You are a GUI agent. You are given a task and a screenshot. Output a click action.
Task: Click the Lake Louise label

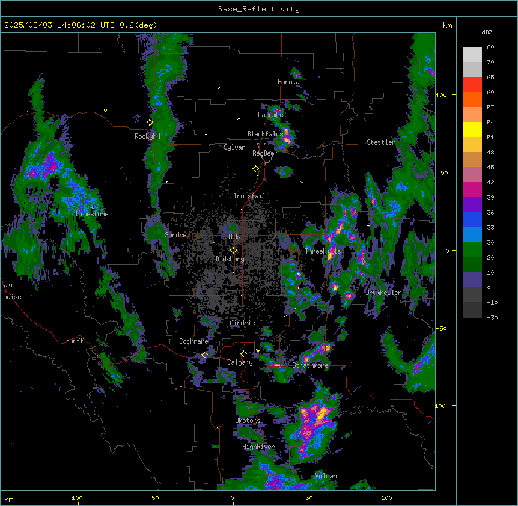[x=11, y=291]
